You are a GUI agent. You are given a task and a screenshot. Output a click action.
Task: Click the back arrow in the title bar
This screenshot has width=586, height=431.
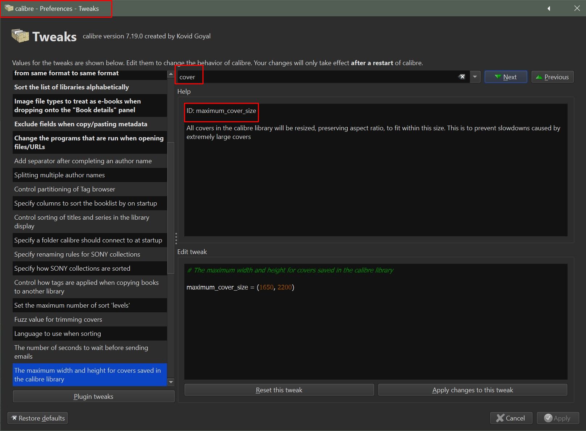(549, 8)
